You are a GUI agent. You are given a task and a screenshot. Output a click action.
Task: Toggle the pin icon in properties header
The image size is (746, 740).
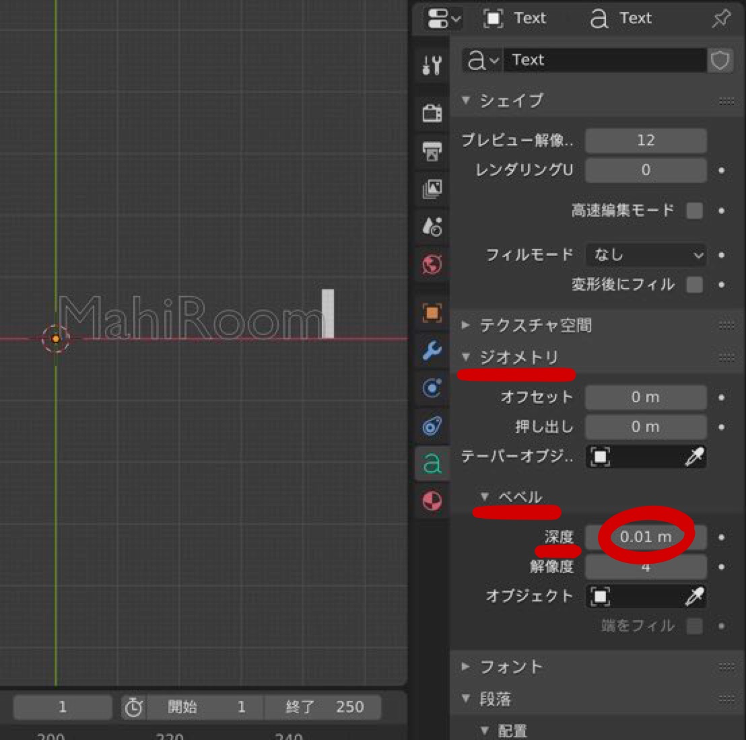coord(721,18)
